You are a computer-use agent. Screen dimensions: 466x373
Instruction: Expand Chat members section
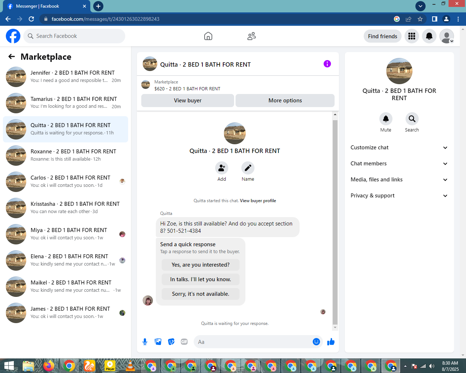(399, 164)
